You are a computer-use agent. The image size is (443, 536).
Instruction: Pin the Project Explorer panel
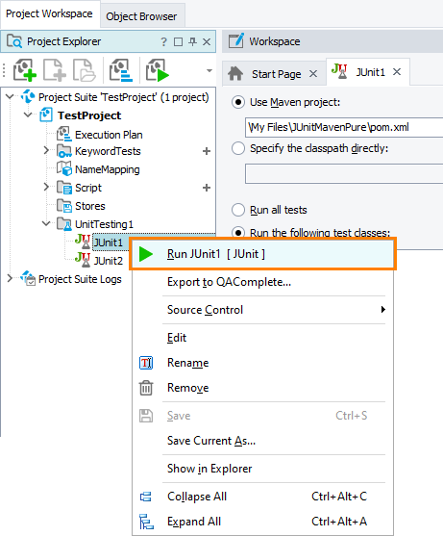tap(193, 41)
